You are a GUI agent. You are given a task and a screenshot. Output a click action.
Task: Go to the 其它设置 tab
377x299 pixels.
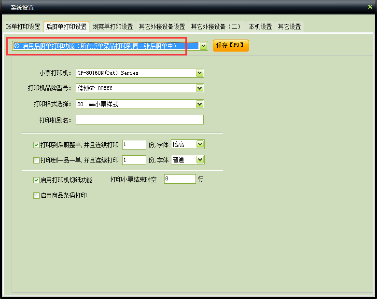pyautogui.click(x=289, y=27)
